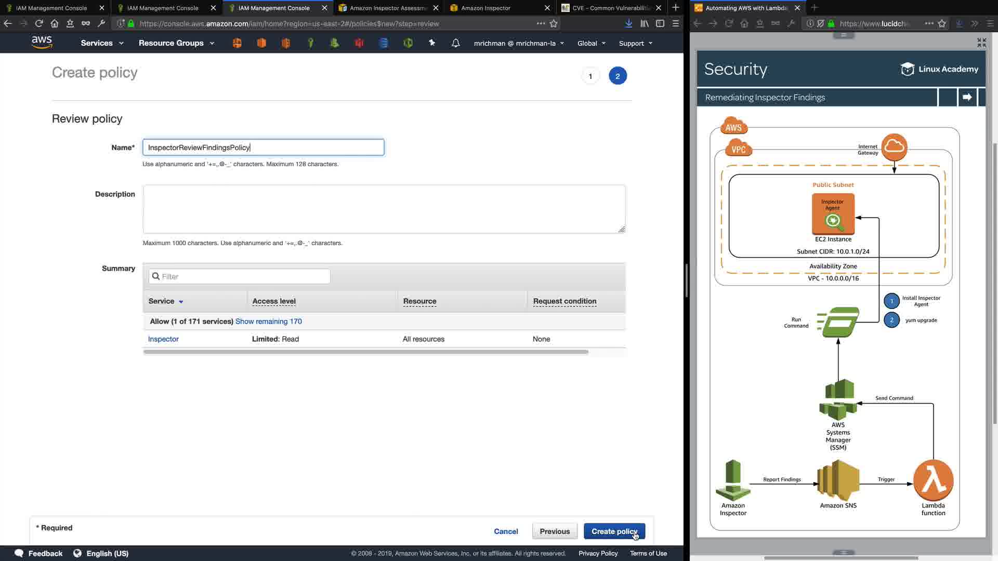
Task: Select step 2 circle indicator
Action: (x=618, y=76)
